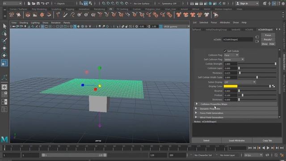Screen dimensions: 286x161
Task: Open the viewport Shading menu
Action: [24, 23]
